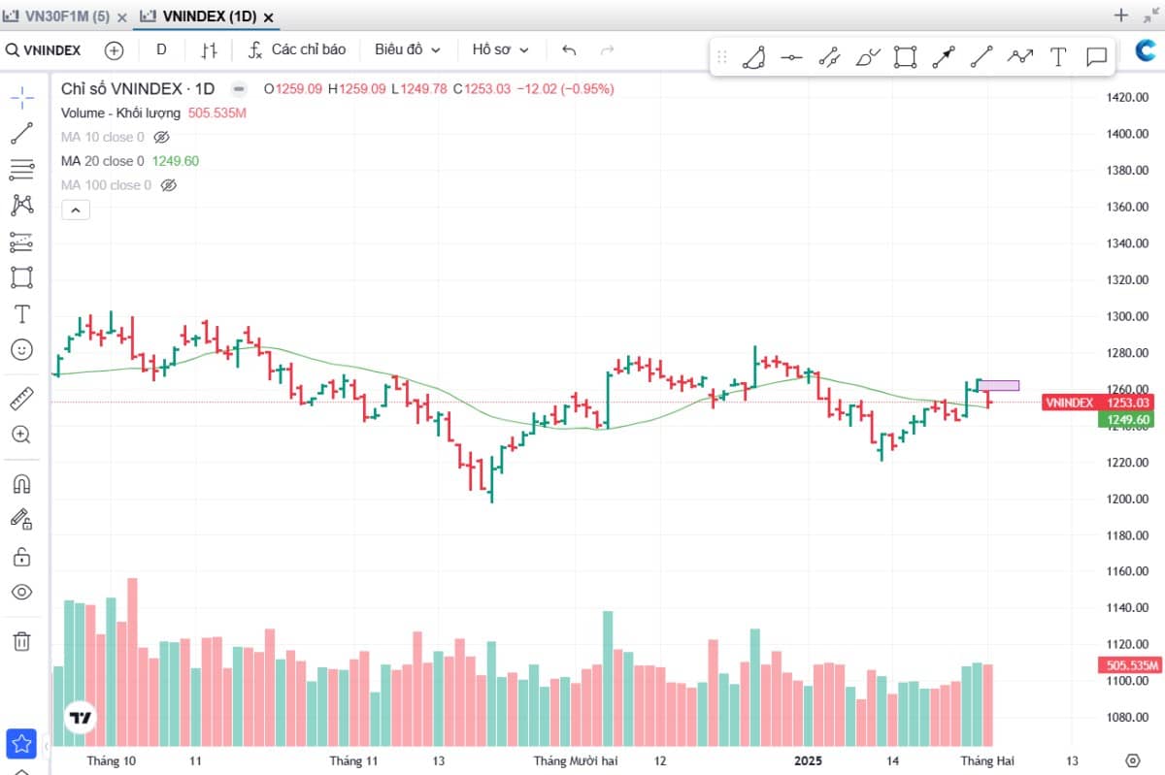The image size is (1165, 775).
Task: Remove all drawings with the trash icon
Action: pyautogui.click(x=22, y=640)
